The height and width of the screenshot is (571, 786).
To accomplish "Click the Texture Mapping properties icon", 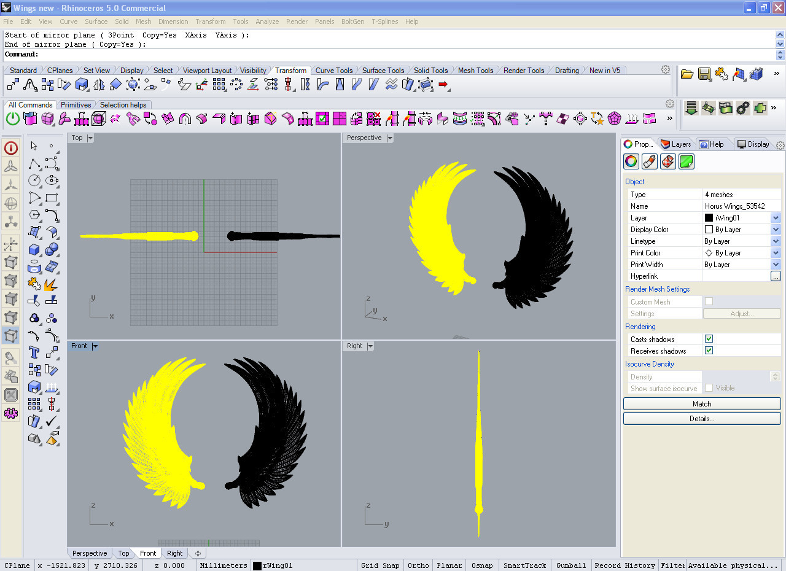I will [668, 161].
